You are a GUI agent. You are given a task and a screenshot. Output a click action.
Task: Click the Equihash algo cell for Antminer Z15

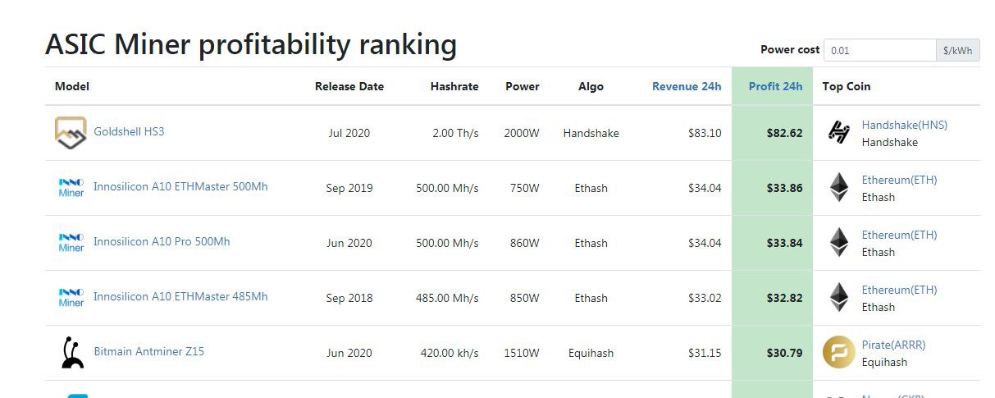[591, 353]
